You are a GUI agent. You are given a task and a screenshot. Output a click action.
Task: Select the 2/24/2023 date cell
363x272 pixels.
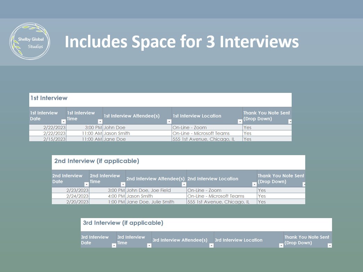(70, 196)
